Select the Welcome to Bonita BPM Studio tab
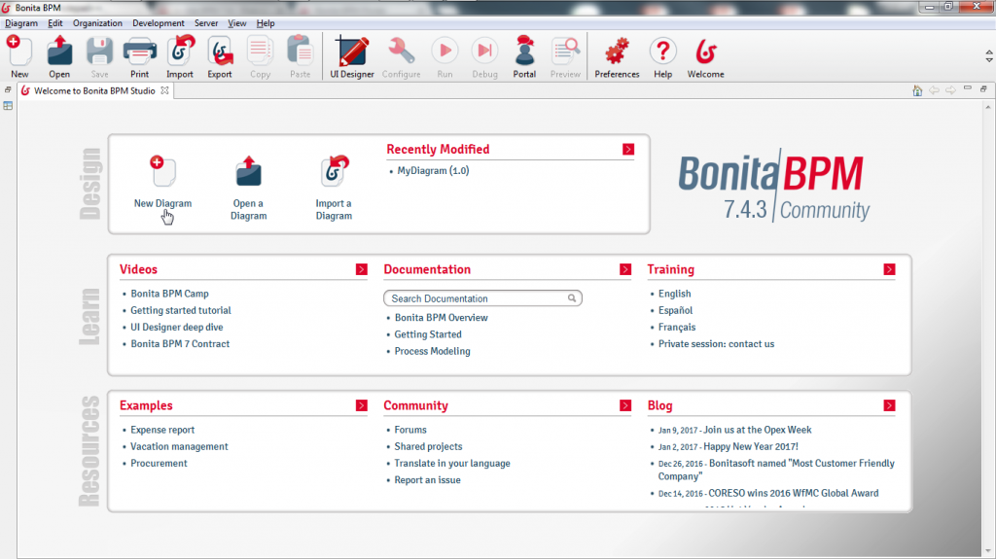The height and width of the screenshot is (559, 996). (94, 90)
